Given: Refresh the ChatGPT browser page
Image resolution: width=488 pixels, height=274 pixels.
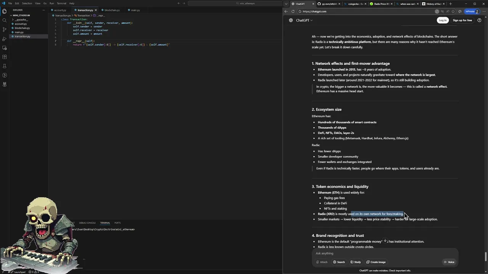Looking at the screenshot, I should point(293,11).
